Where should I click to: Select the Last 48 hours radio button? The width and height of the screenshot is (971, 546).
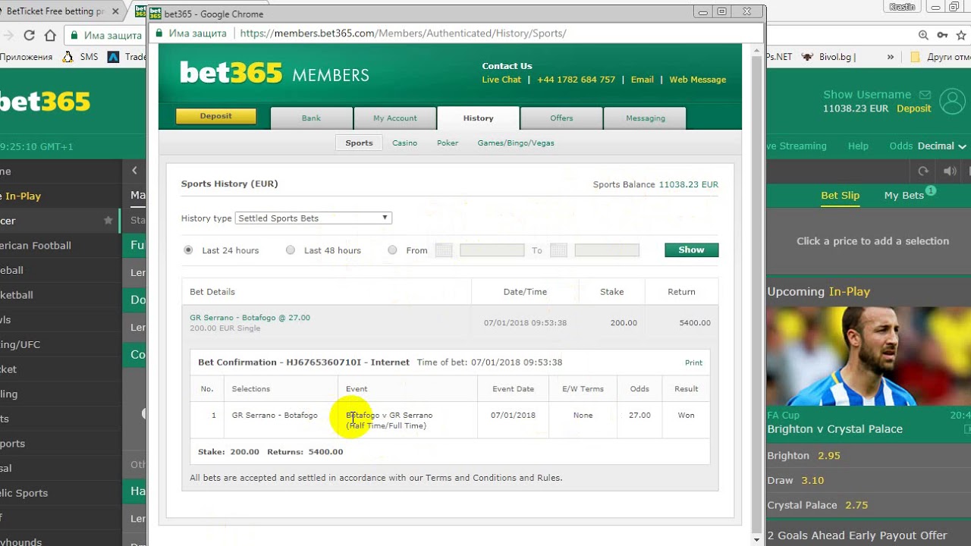[291, 250]
